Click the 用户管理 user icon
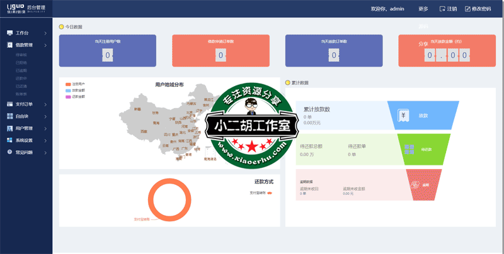Screen dimensions: 504x254 point(9,128)
